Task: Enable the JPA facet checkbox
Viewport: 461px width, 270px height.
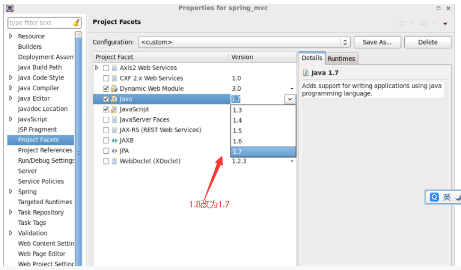Action: click(106, 151)
